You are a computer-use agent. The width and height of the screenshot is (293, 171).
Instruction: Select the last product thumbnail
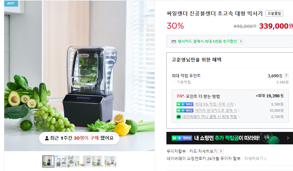pyautogui.click(x=110, y=161)
